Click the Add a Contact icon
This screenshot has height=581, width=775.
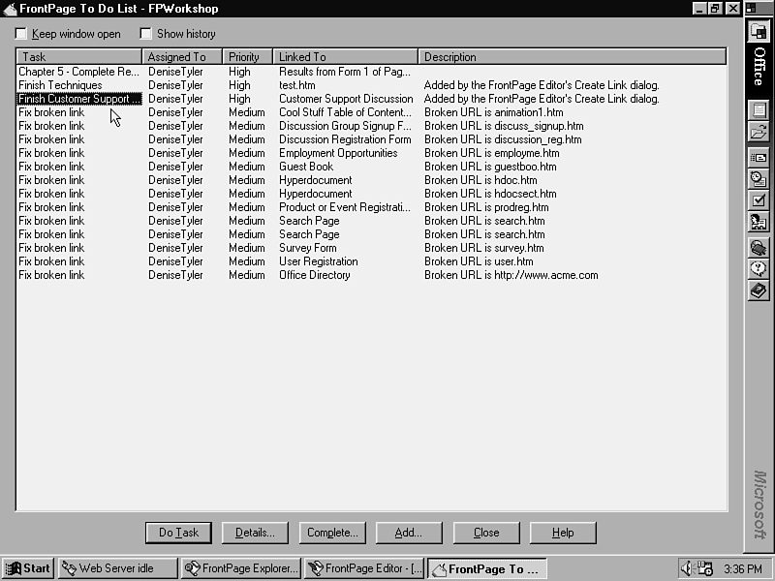pos(759,222)
